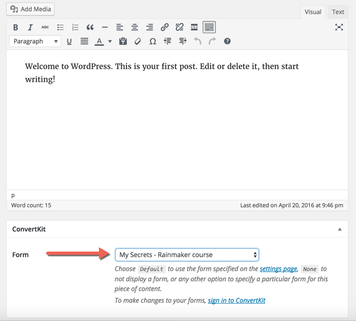
Task: Open the text color picker arrow
Action: (x=110, y=41)
